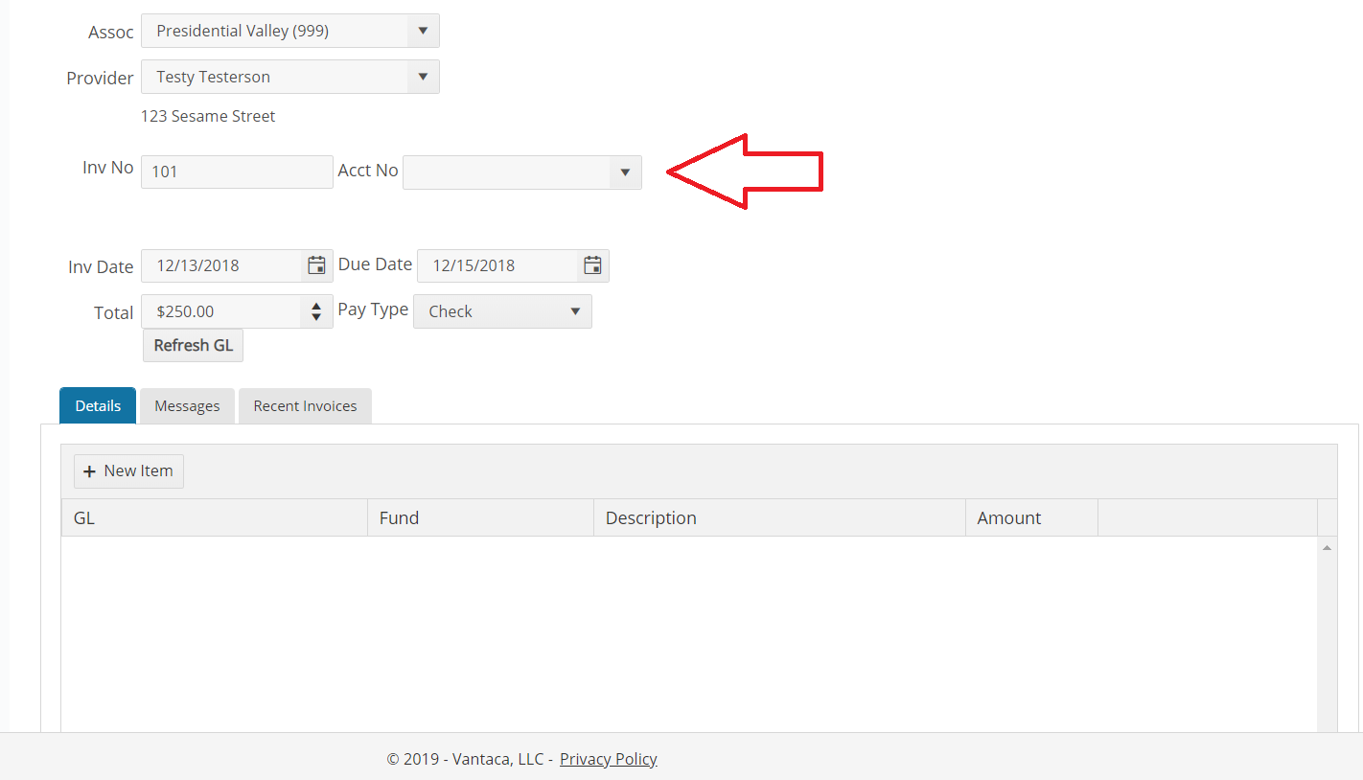Viewport: 1363px width, 780px height.
Task: Click the Provider dropdown arrow icon
Action: point(423,77)
